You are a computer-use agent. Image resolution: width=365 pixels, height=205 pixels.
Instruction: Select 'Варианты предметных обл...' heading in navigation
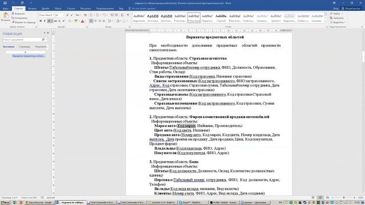(x=29, y=56)
